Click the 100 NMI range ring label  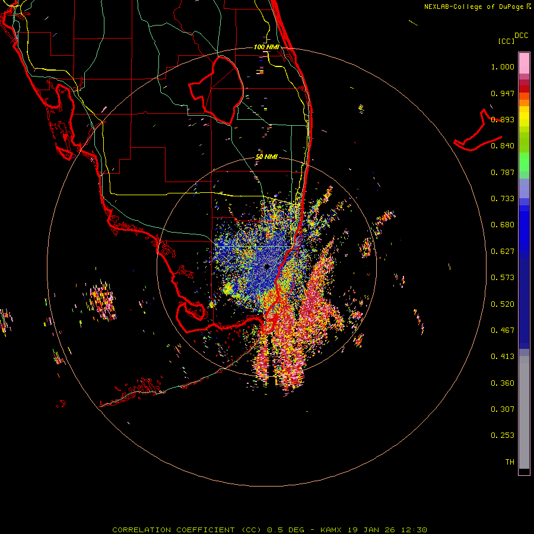(266, 47)
